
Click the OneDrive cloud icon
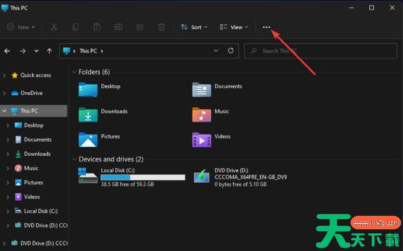[15, 93]
